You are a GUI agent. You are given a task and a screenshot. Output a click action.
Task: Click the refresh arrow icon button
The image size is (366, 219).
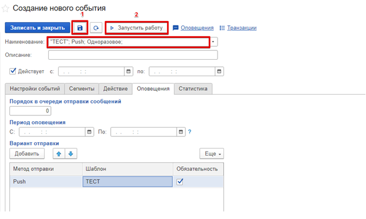96,28
